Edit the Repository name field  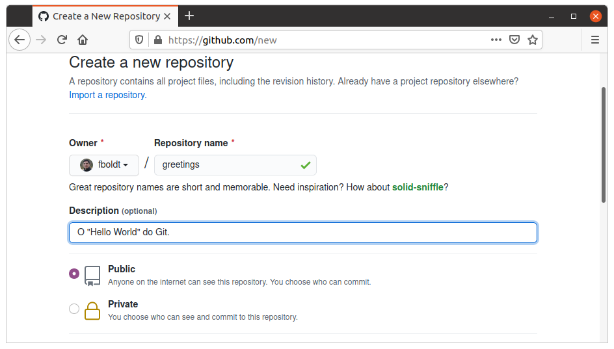[x=235, y=165]
